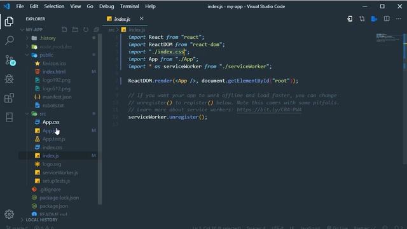Image resolution: width=407 pixels, height=229 pixels.
Task: Open the .gitignore file
Action: pos(50,190)
